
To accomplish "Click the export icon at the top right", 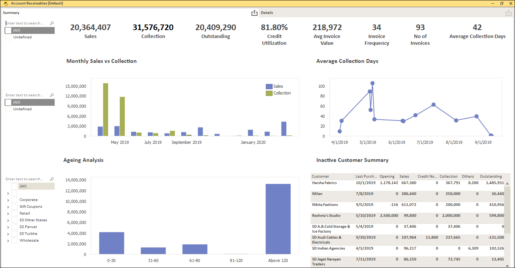I will (509, 12).
